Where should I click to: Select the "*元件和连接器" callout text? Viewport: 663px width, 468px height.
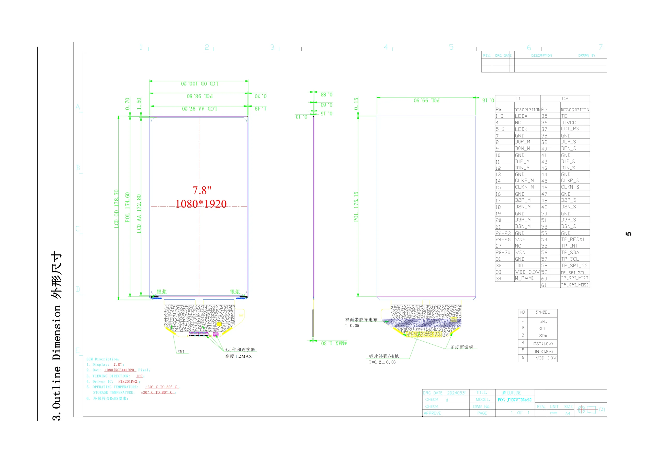click(240, 350)
